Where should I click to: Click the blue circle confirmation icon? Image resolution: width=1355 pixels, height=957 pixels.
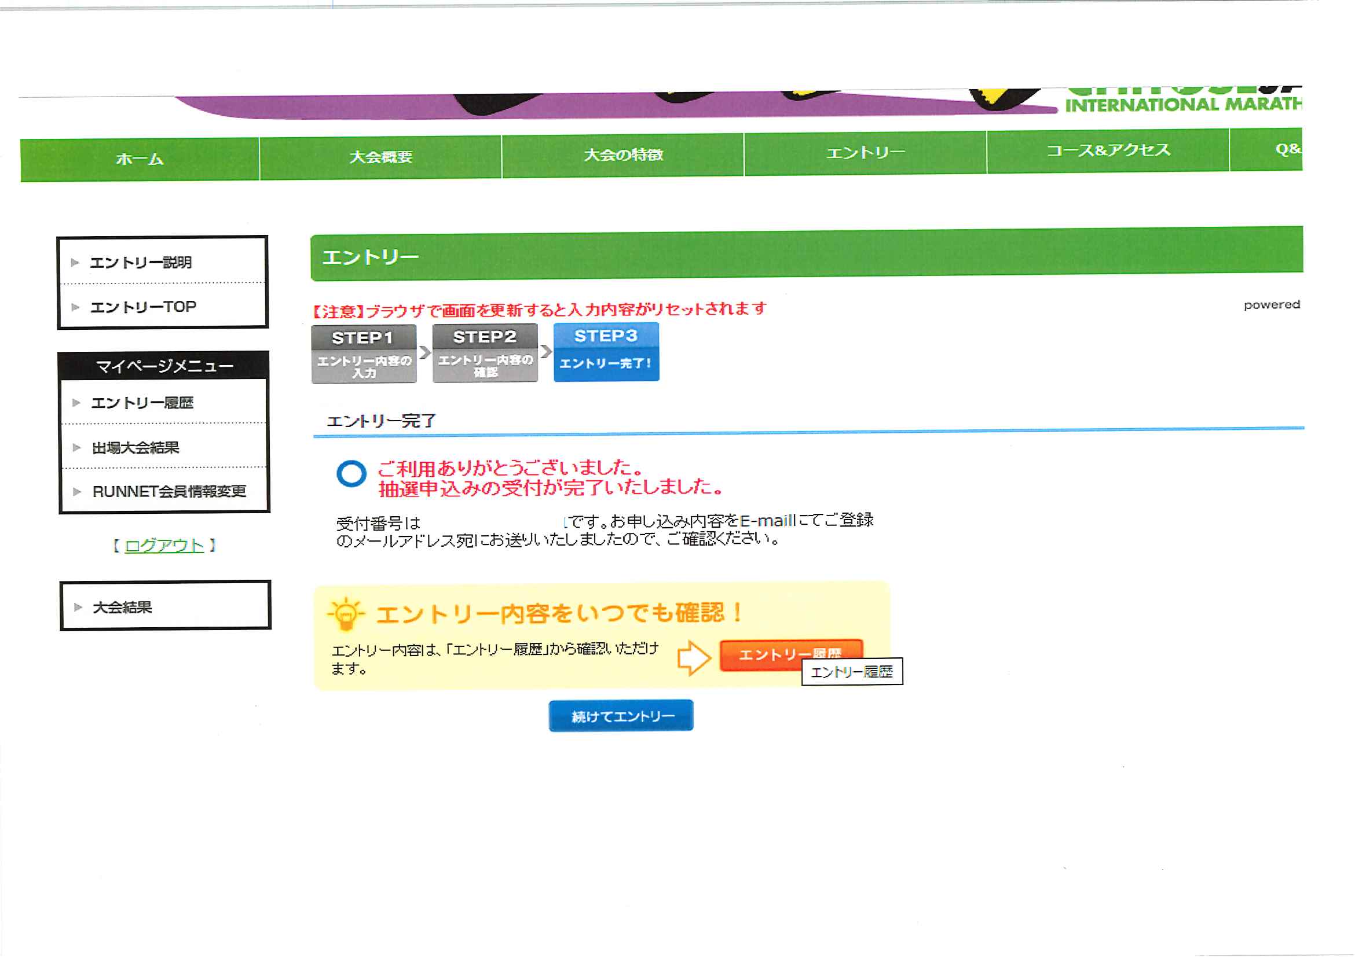[x=351, y=473]
